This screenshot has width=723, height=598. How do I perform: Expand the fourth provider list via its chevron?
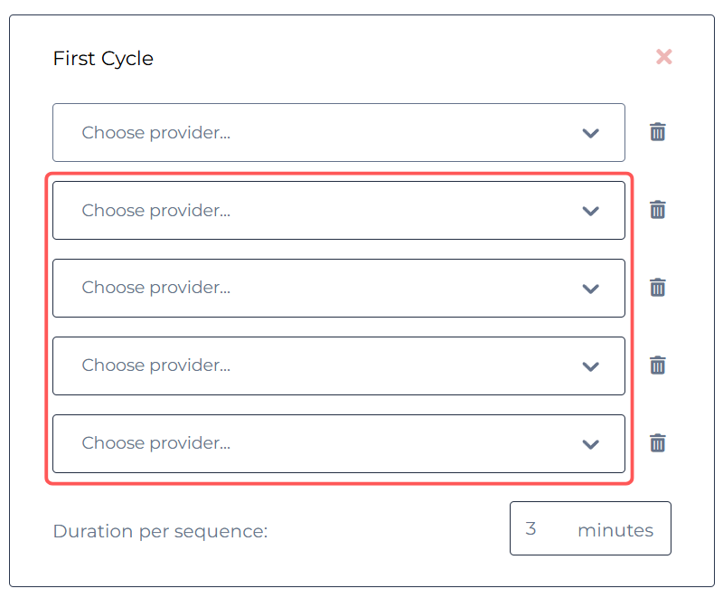591,366
